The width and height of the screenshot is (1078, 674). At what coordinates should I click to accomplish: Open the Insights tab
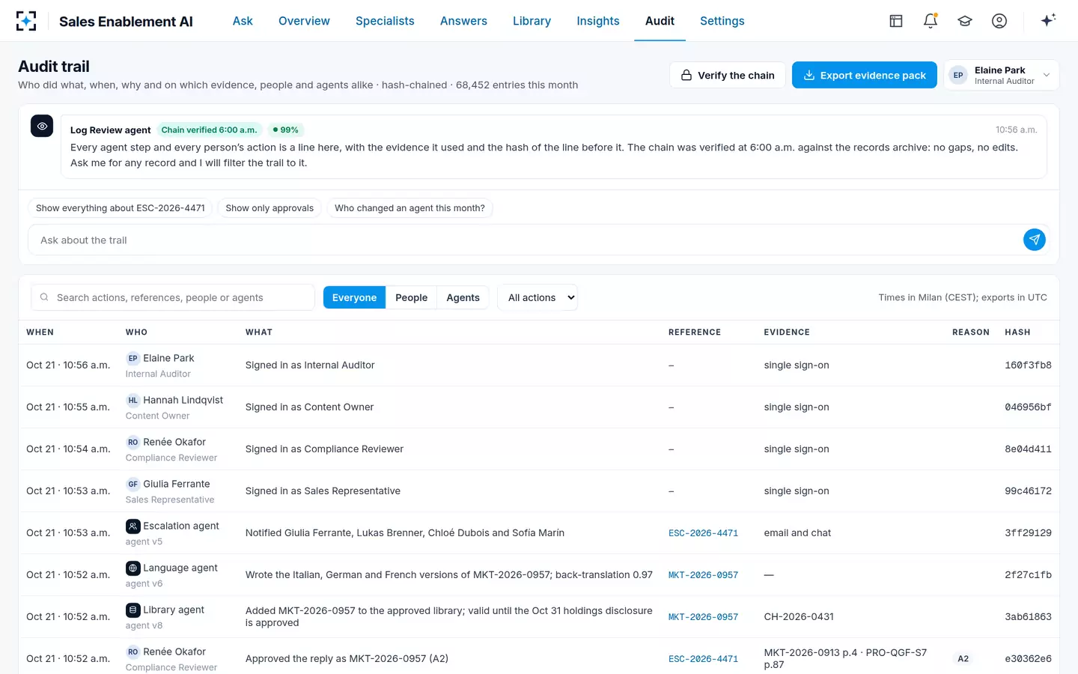598,21
